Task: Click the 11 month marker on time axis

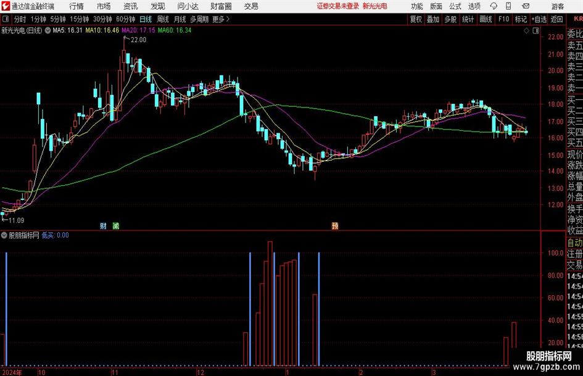Action: 115,372
